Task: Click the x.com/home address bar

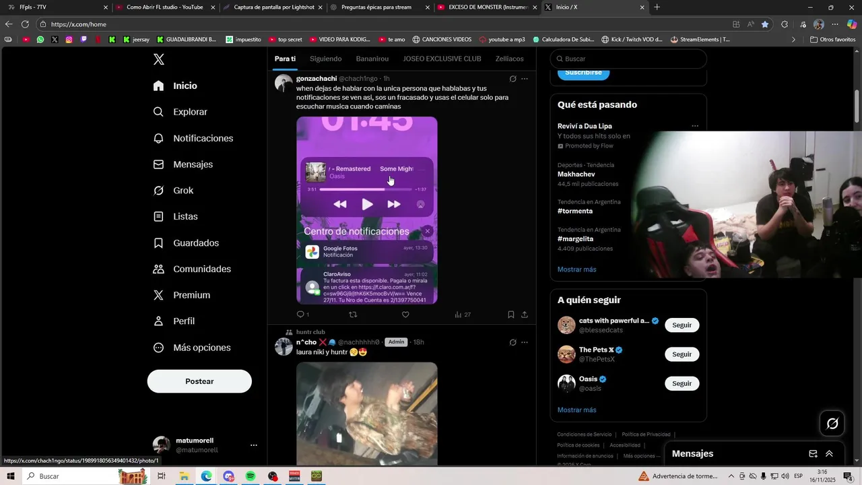Action: 380,24
